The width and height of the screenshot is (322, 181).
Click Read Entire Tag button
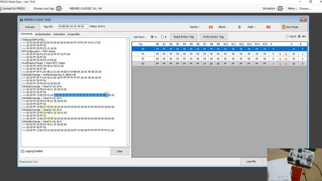tap(184, 37)
